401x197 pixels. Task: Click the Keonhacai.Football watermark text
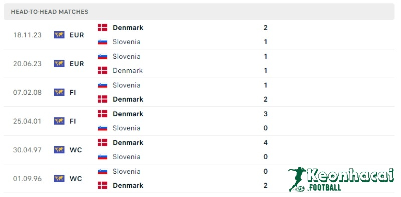click(x=350, y=179)
